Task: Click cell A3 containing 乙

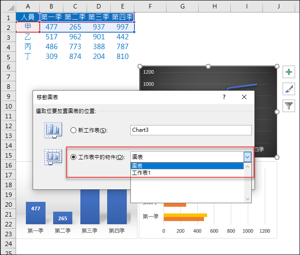Action: coord(28,37)
